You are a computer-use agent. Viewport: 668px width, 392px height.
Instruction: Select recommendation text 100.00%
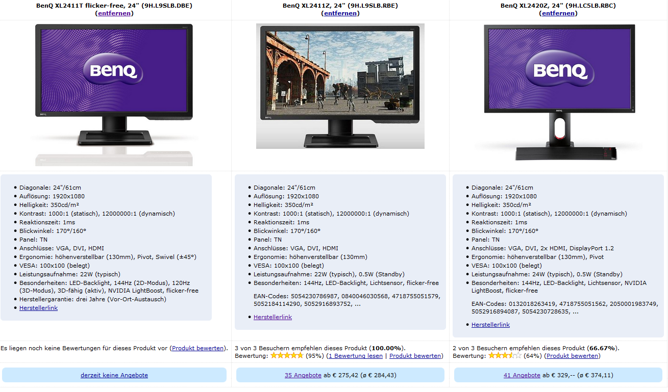coord(387,348)
